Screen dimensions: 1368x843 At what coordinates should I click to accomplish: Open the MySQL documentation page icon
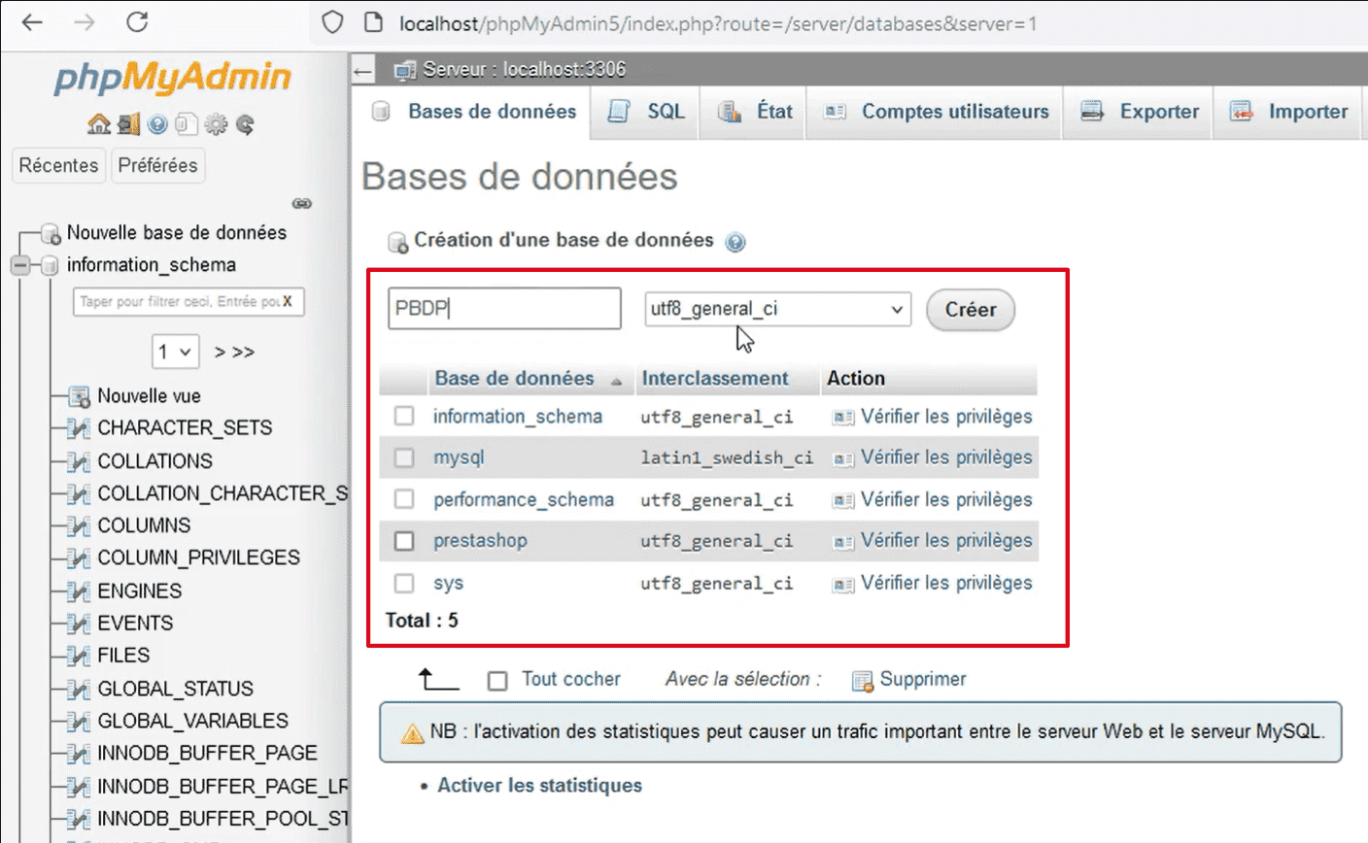point(187,124)
